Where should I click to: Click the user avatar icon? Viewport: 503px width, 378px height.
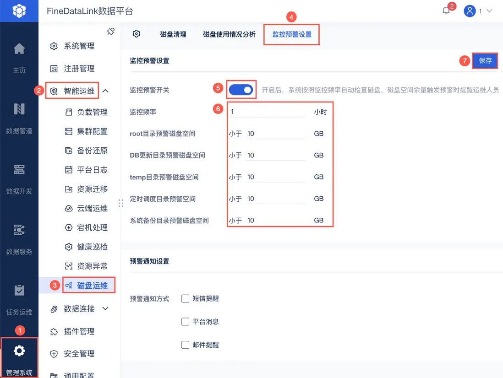(x=469, y=11)
